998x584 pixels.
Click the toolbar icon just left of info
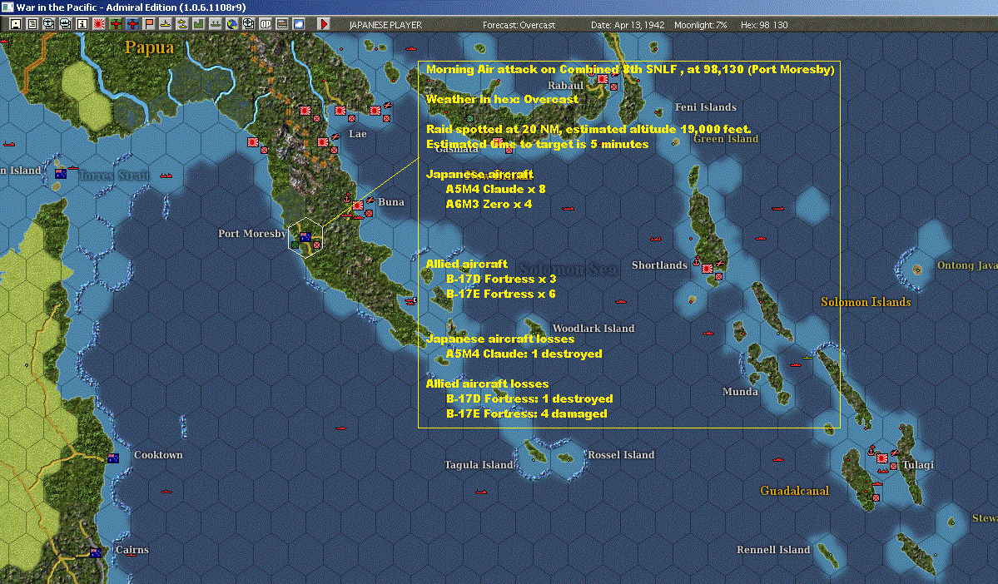point(66,24)
